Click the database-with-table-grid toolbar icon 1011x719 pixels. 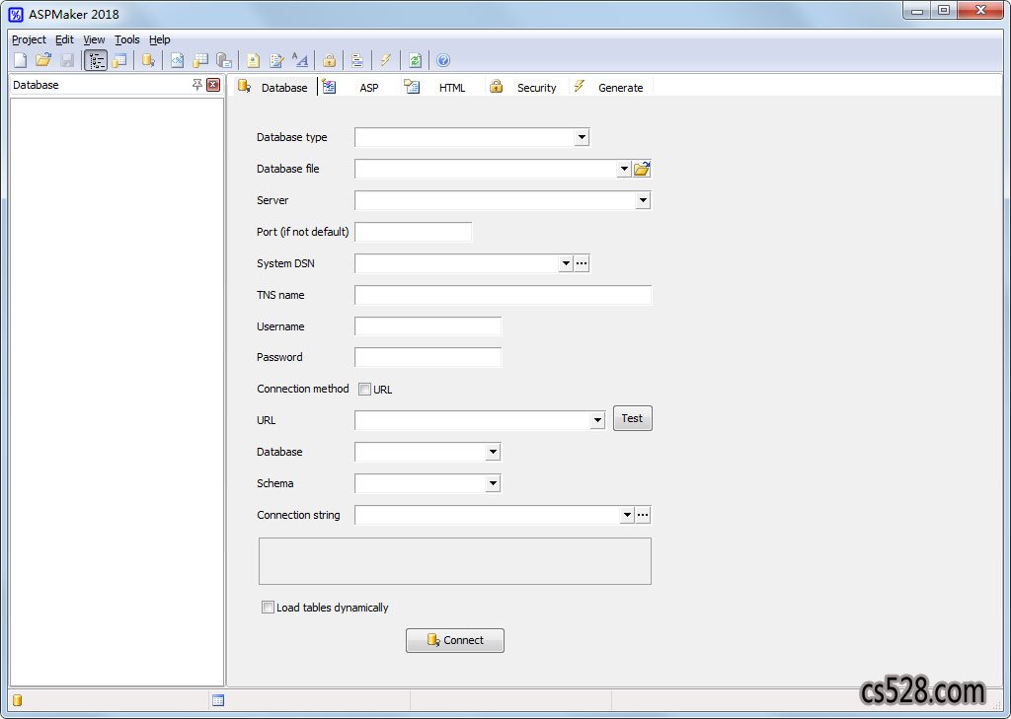click(x=200, y=60)
